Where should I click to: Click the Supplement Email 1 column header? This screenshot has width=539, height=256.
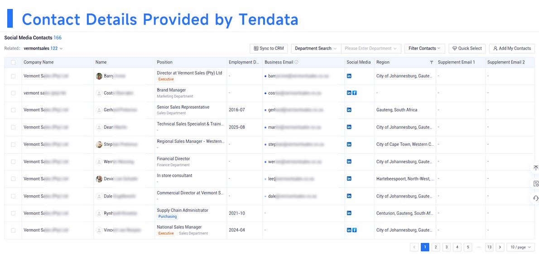[456, 62]
